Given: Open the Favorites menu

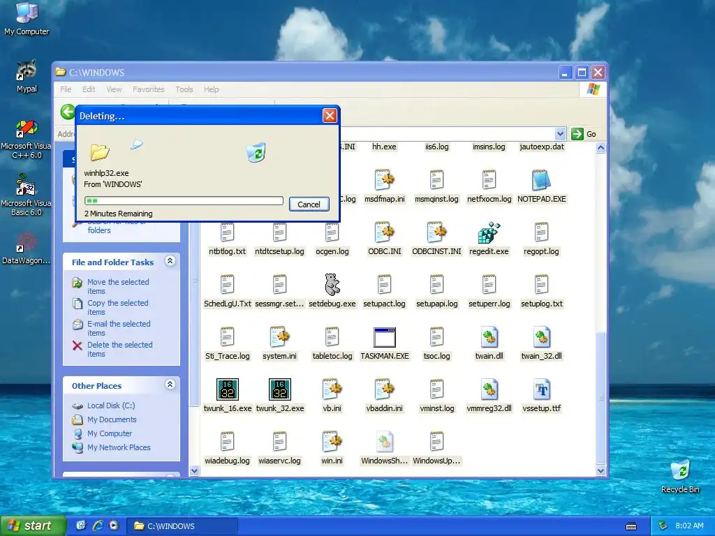Looking at the screenshot, I should pyautogui.click(x=148, y=89).
